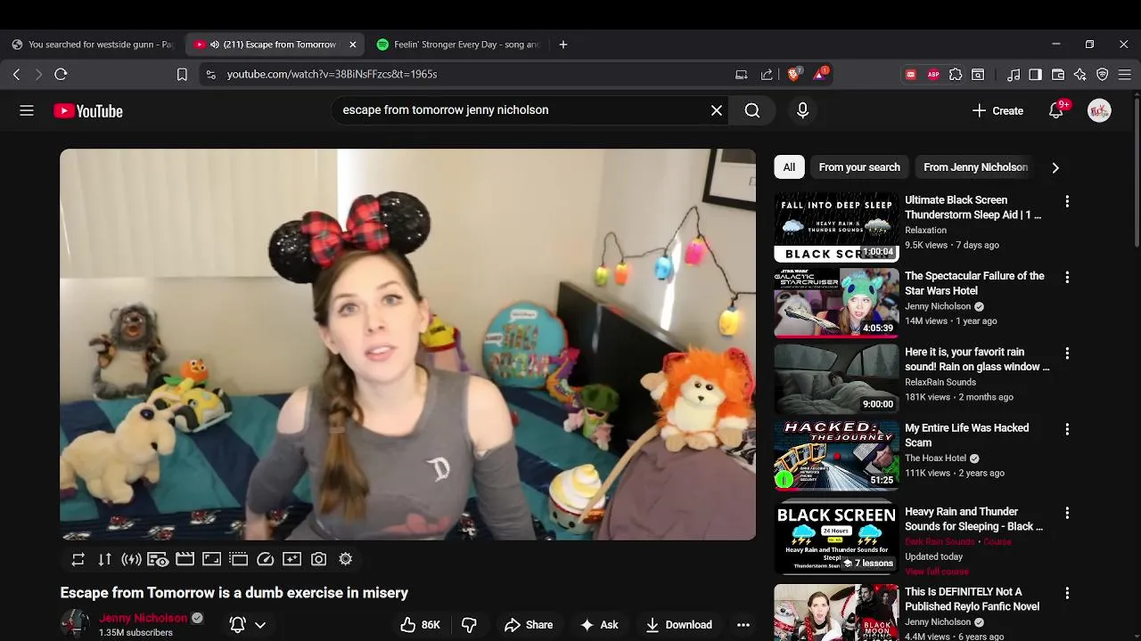Dislike the video with thumbs-down
The width and height of the screenshot is (1141, 641).
pyautogui.click(x=469, y=625)
